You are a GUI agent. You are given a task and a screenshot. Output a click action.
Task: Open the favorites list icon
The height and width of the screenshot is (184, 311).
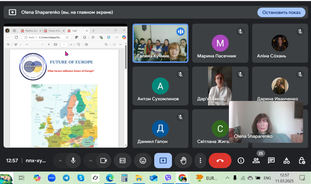[93, 37]
